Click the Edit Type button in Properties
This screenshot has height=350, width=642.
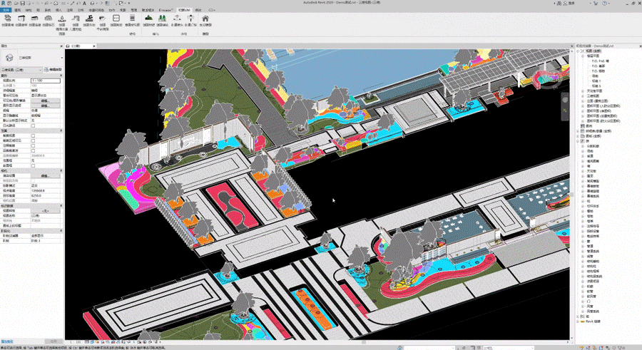[53, 70]
